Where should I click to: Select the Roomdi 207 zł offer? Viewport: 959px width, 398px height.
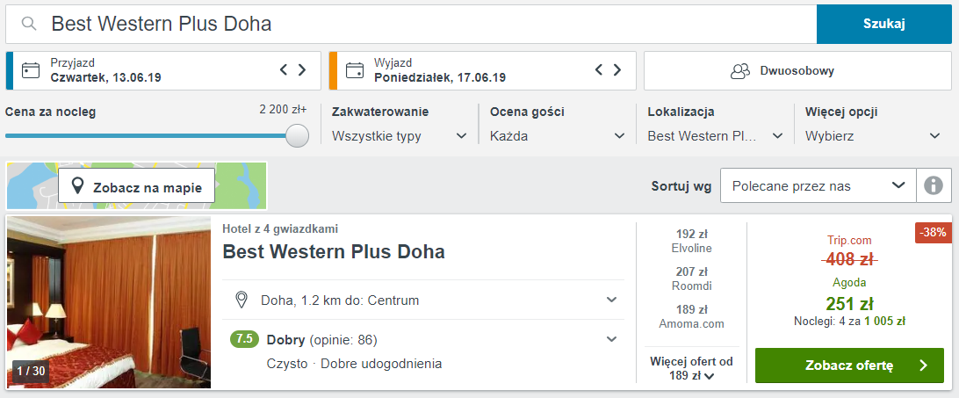[x=691, y=279]
